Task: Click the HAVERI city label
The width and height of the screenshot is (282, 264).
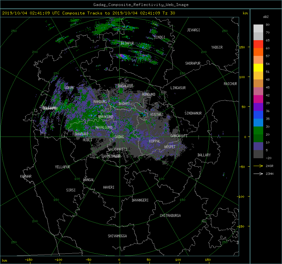Action: (x=109, y=187)
